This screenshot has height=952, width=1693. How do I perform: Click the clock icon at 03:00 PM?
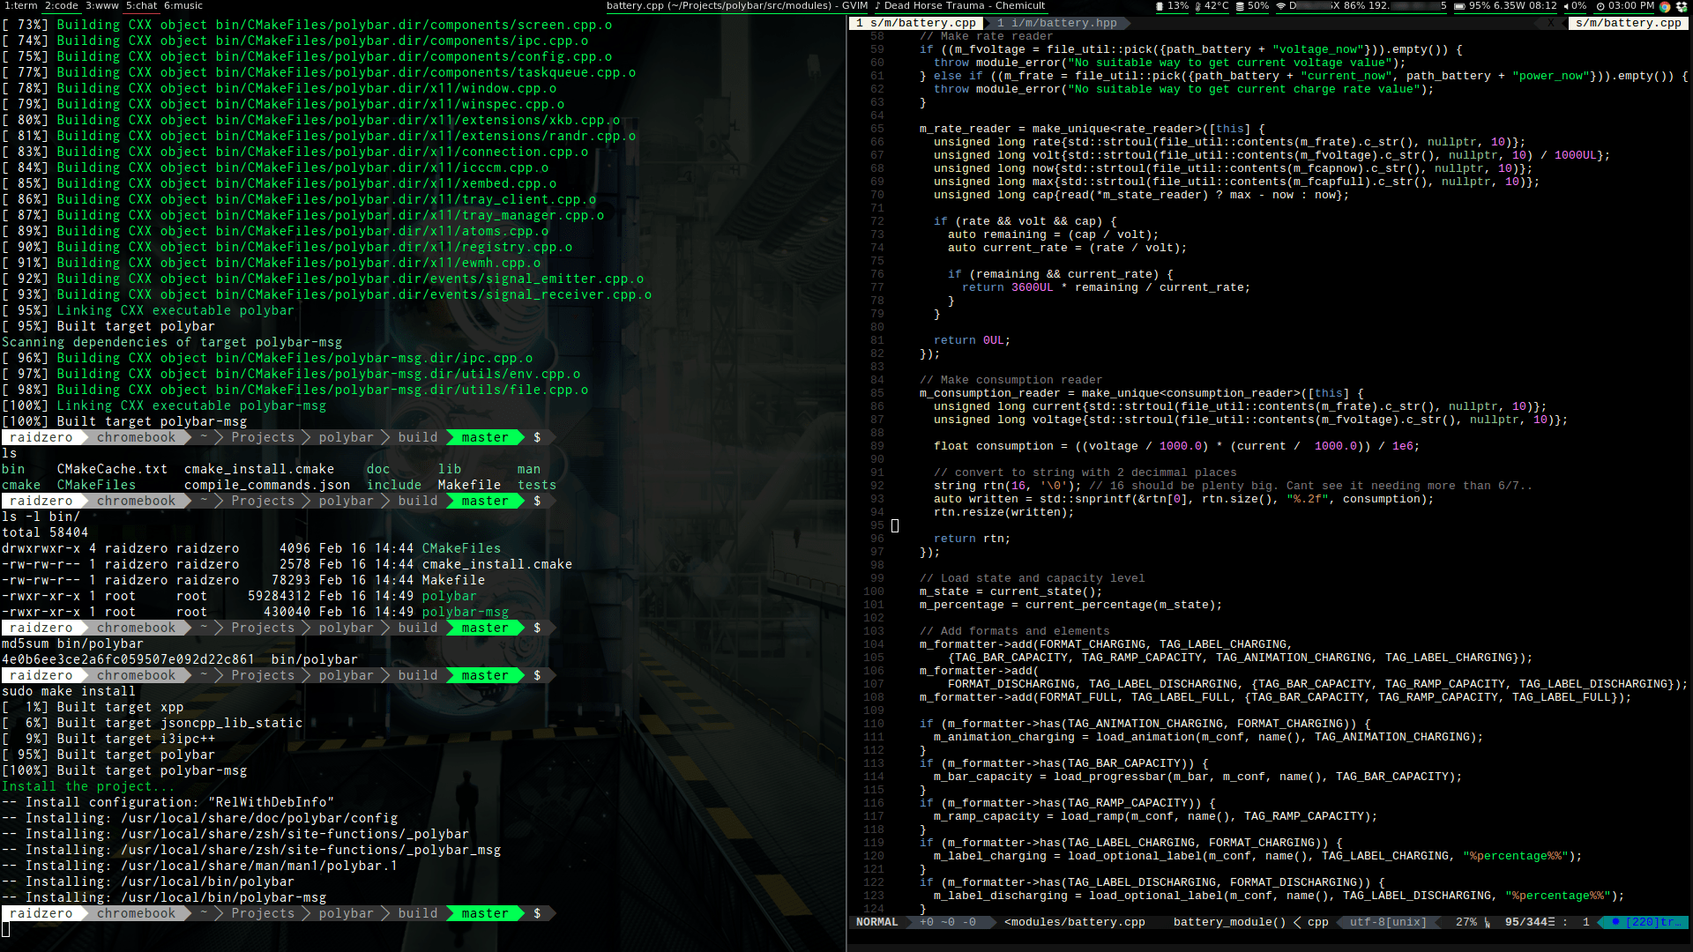[x=1600, y=6]
